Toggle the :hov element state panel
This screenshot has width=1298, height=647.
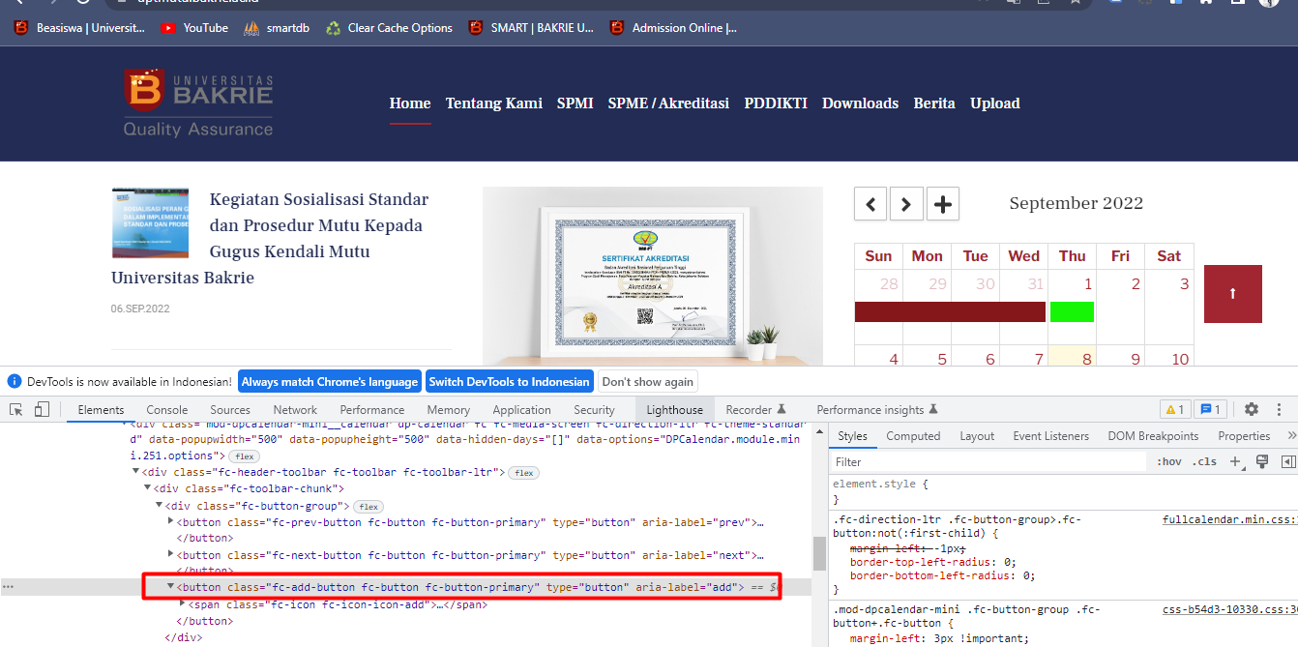1168,462
